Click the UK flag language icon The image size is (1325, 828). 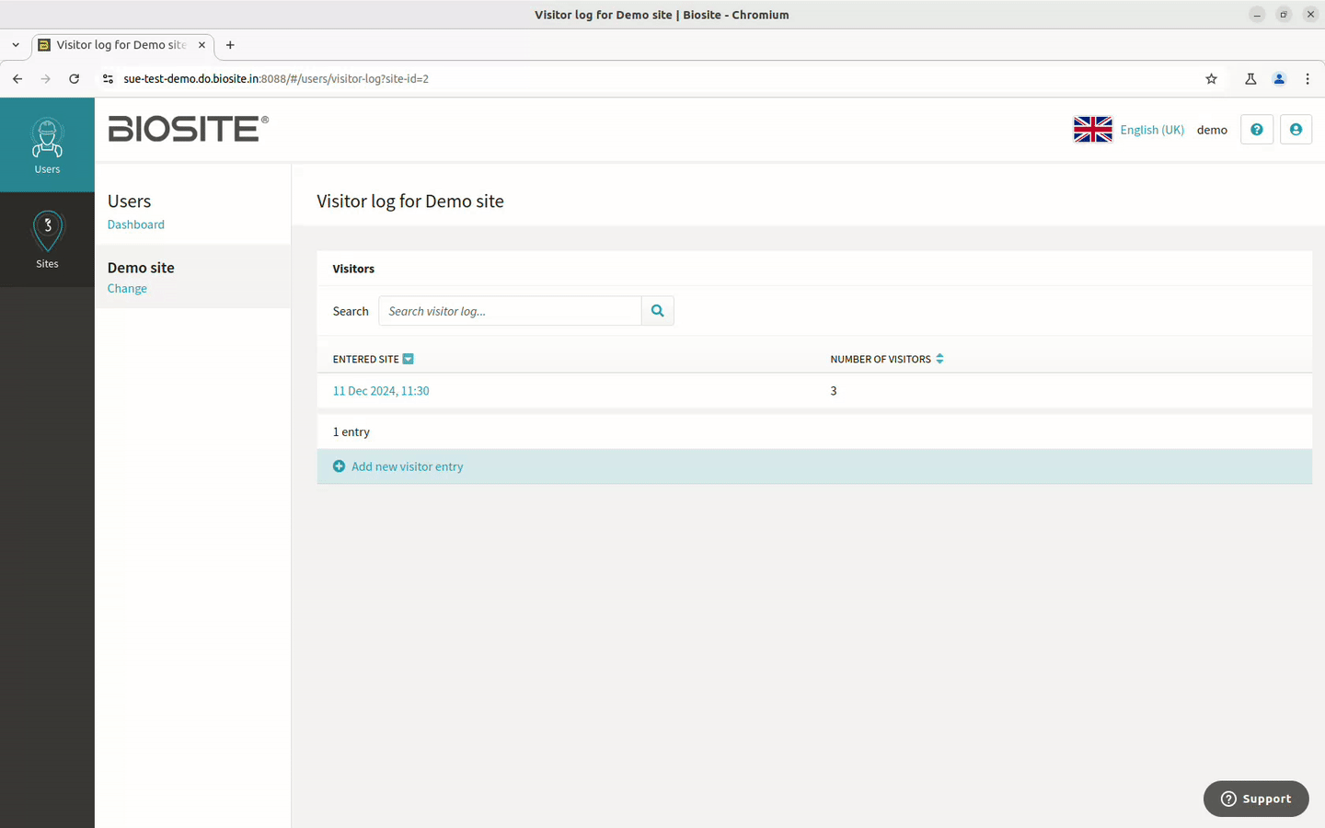[x=1092, y=130]
